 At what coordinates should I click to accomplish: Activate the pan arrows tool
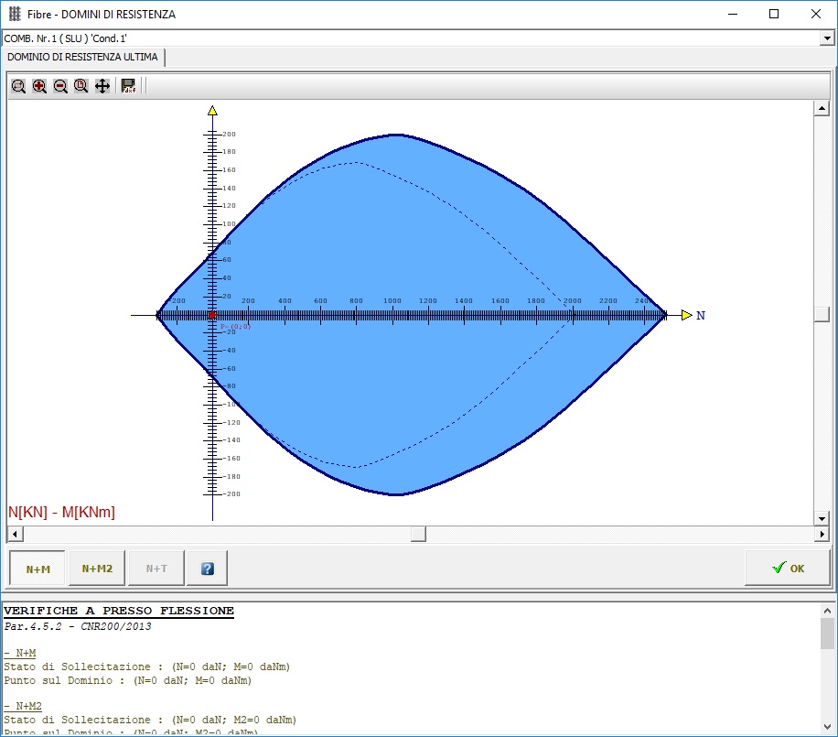coord(102,86)
